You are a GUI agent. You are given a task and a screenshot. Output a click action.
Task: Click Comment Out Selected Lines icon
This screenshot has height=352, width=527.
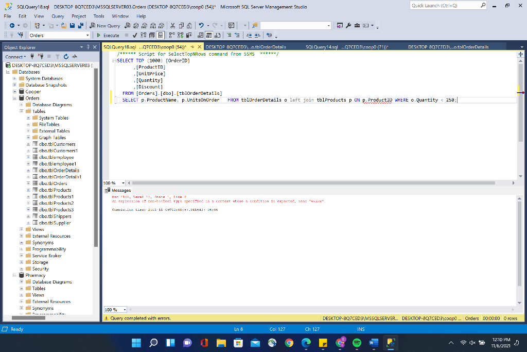[229, 36]
